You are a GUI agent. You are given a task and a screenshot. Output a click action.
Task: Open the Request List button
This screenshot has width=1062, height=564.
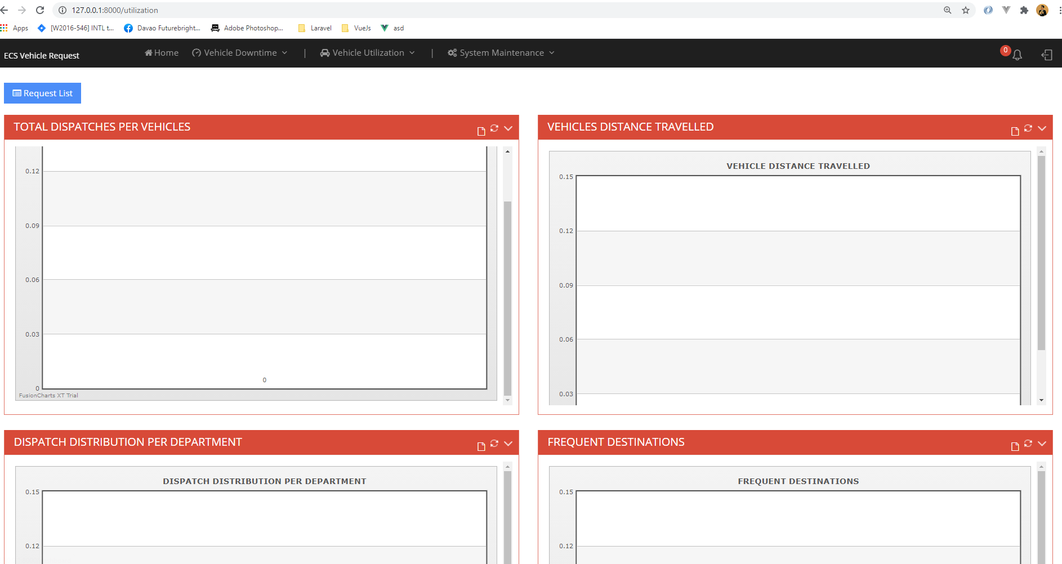coord(43,93)
